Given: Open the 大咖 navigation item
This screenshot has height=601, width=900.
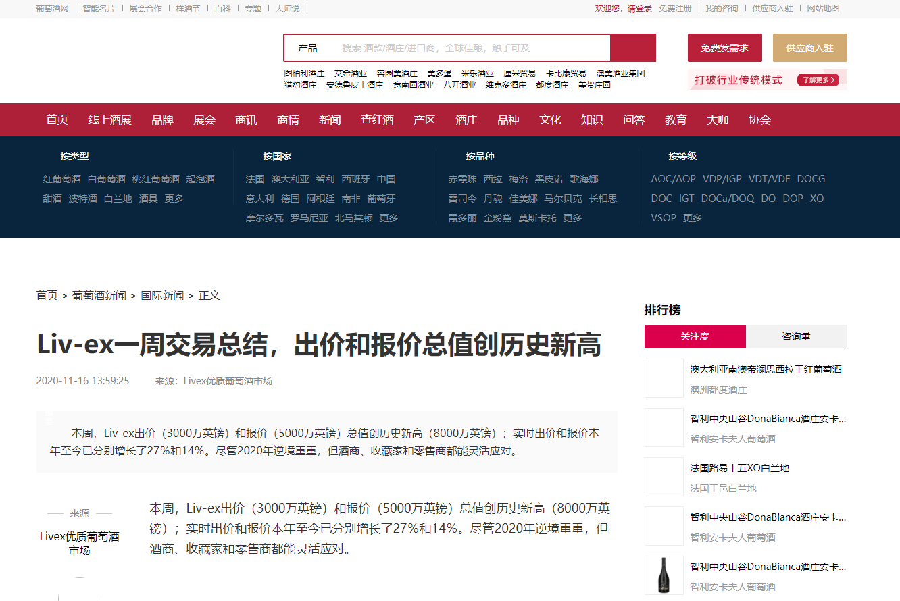Looking at the screenshot, I should tap(718, 120).
